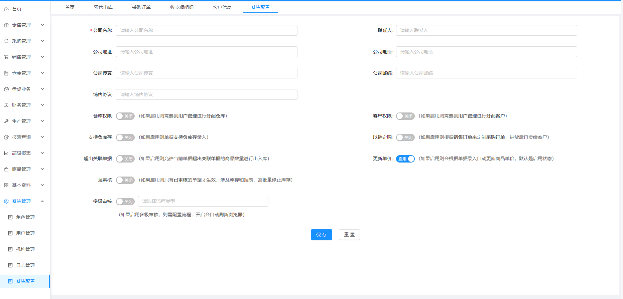Click the 角色管理 list icon
This screenshot has height=299, width=623.
tap(10, 217)
